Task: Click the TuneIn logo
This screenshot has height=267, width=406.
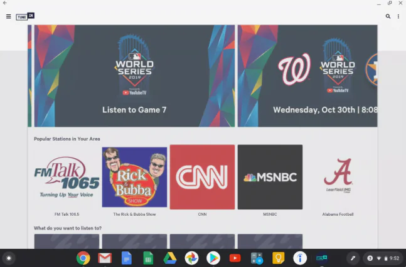Action: pos(25,16)
